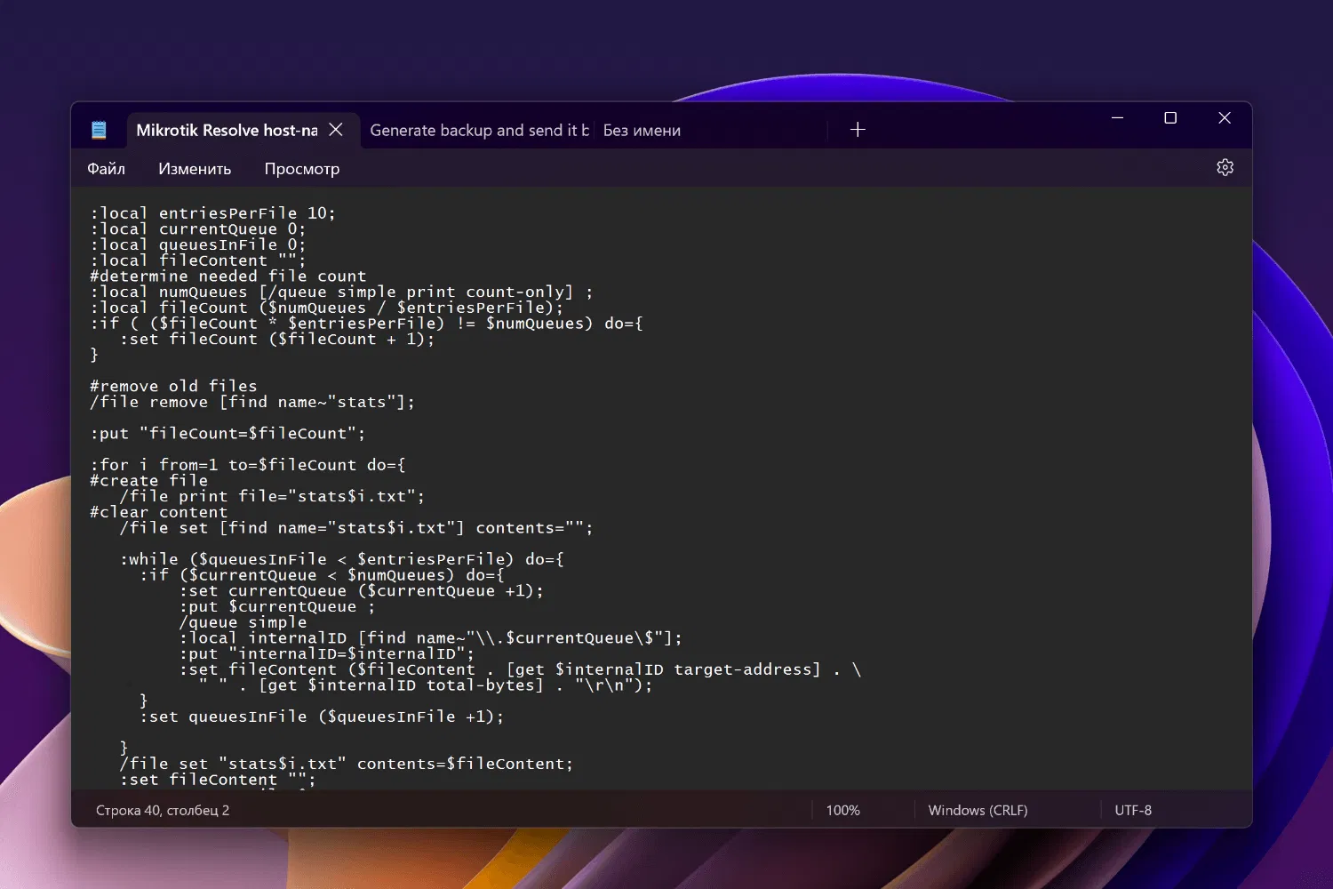Select the Mikrotik Resolve host-na tab
Viewport: 1333px width, 889px height.
tap(227, 130)
